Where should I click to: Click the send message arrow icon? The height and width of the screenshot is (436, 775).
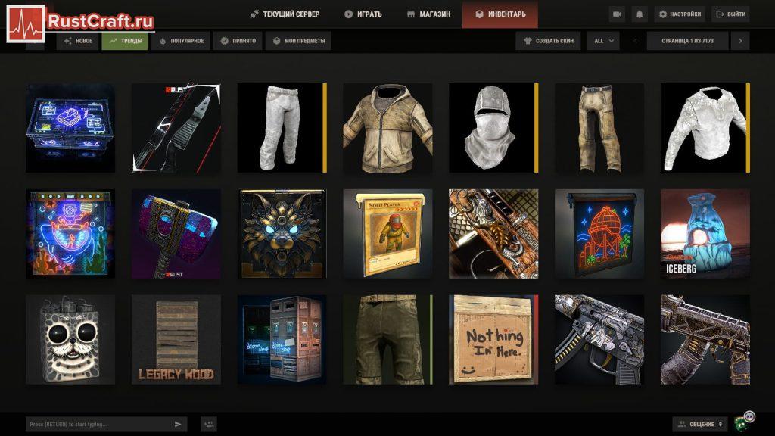point(178,424)
